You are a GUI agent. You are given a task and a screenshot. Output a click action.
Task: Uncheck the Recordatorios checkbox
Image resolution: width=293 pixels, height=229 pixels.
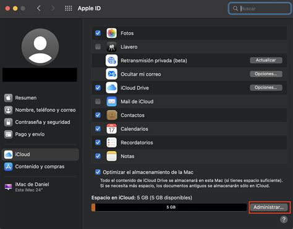(98, 143)
